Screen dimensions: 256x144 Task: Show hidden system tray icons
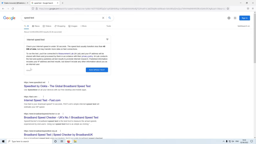(224, 141)
